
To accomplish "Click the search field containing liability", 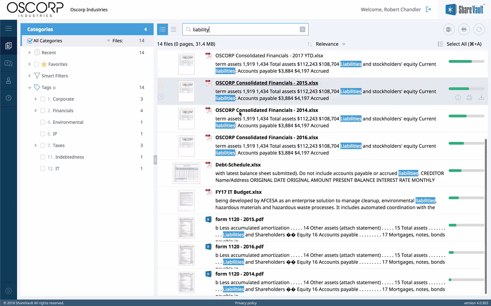I will pyautogui.click(x=245, y=29).
